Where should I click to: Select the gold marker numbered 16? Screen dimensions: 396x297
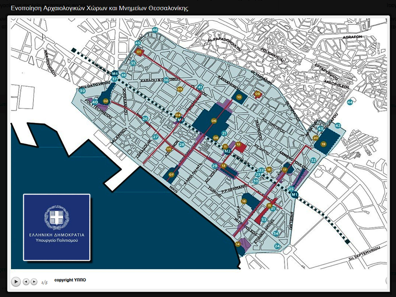(244, 201)
